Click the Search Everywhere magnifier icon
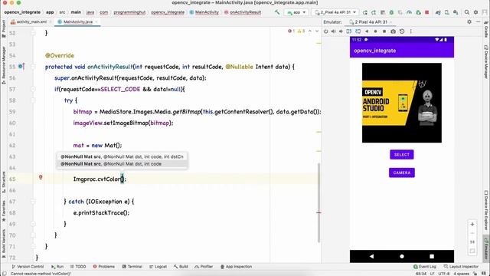The image size is (490, 276). pos(467,12)
